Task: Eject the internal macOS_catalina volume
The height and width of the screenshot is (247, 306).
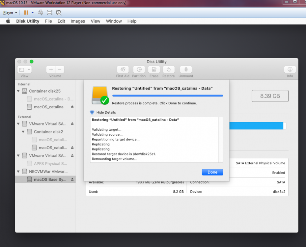Action: 72,107
